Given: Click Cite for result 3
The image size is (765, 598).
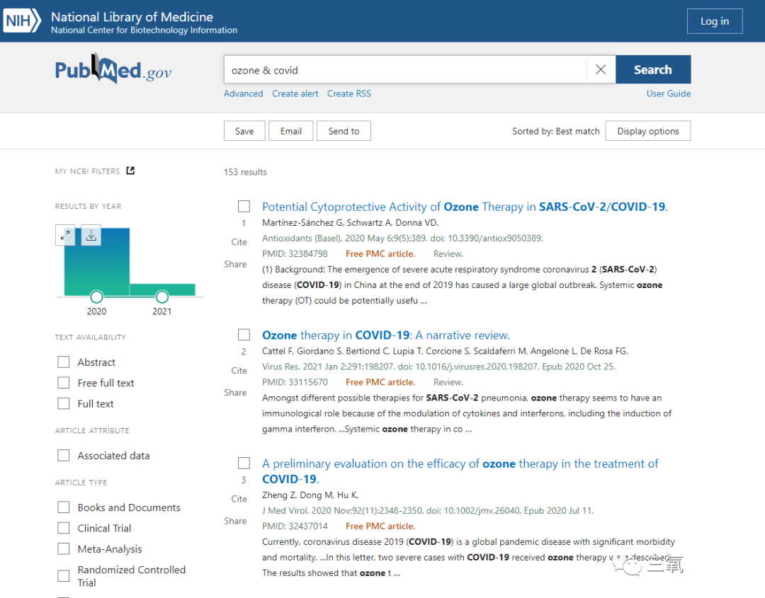Looking at the screenshot, I should point(239,499).
